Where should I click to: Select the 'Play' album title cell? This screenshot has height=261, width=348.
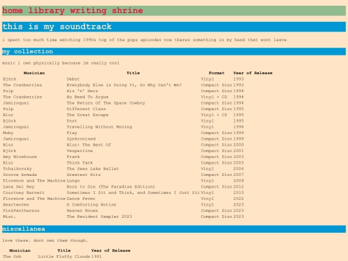(x=72, y=133)
